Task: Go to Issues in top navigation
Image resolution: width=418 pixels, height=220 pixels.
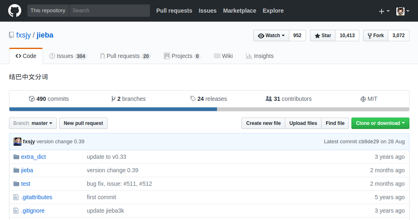Action: [208, 11]
